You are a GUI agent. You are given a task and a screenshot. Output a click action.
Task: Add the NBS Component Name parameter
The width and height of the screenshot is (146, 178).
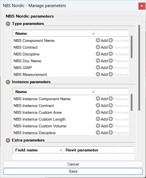[x=102, y=40]
